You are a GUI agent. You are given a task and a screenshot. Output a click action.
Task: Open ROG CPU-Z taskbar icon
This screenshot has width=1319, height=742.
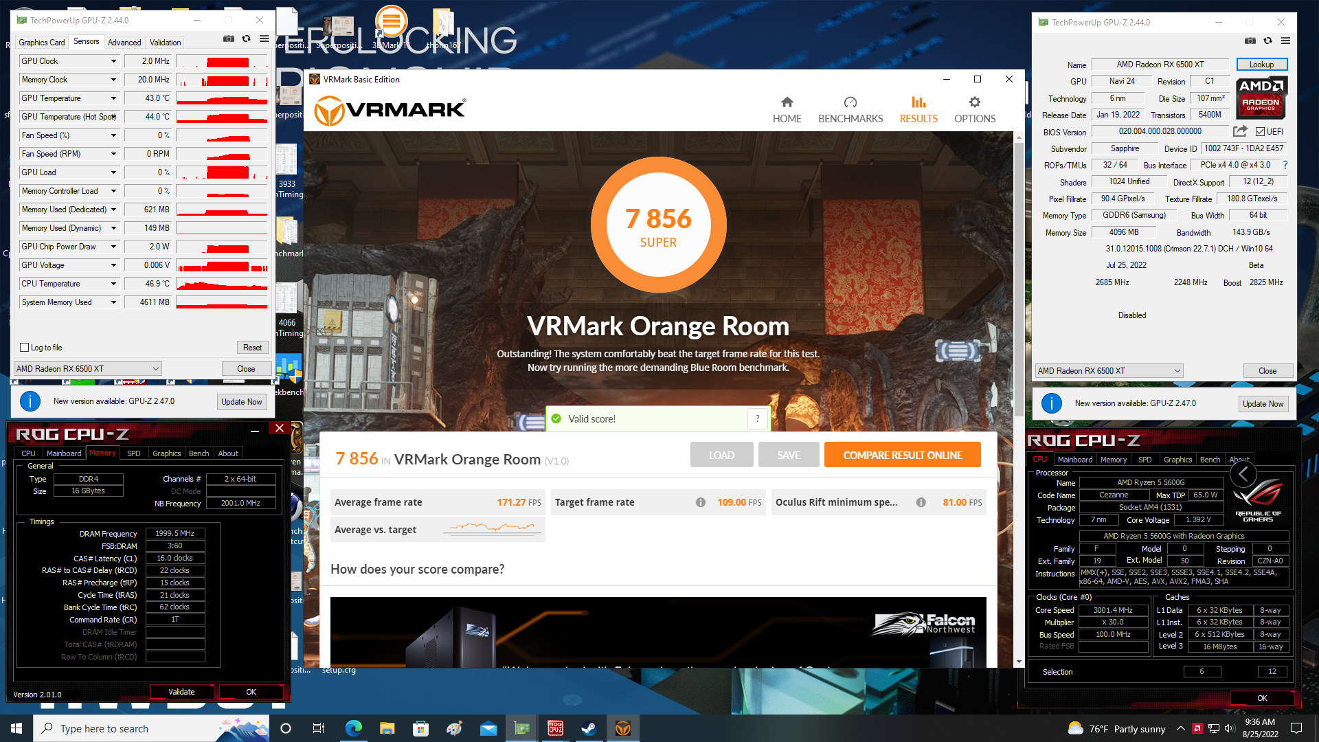pyautogui.click(x=556, y=728)
